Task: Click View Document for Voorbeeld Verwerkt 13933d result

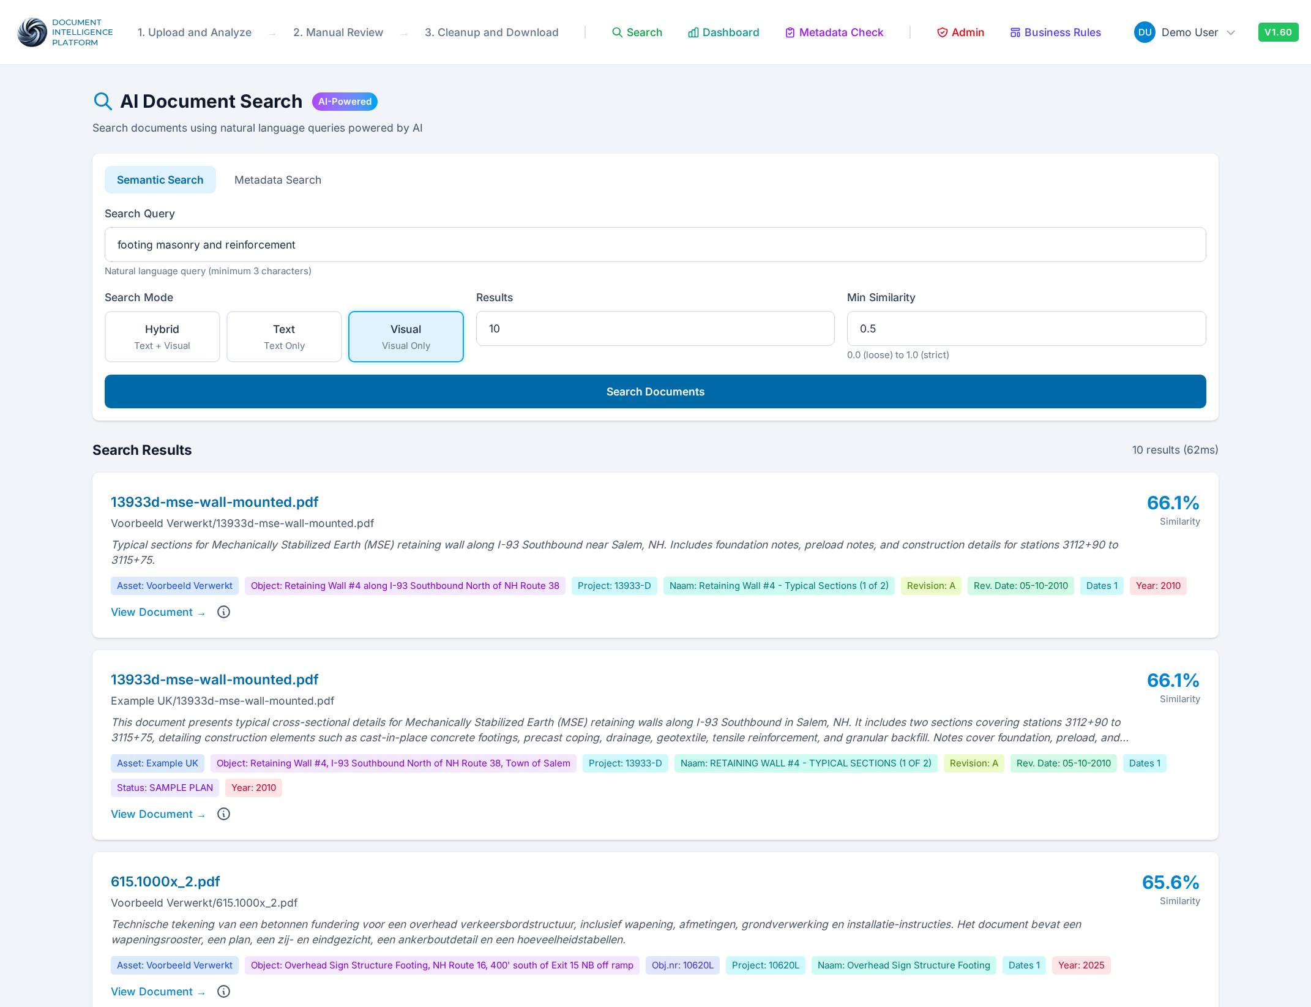Action: (158, 612)
